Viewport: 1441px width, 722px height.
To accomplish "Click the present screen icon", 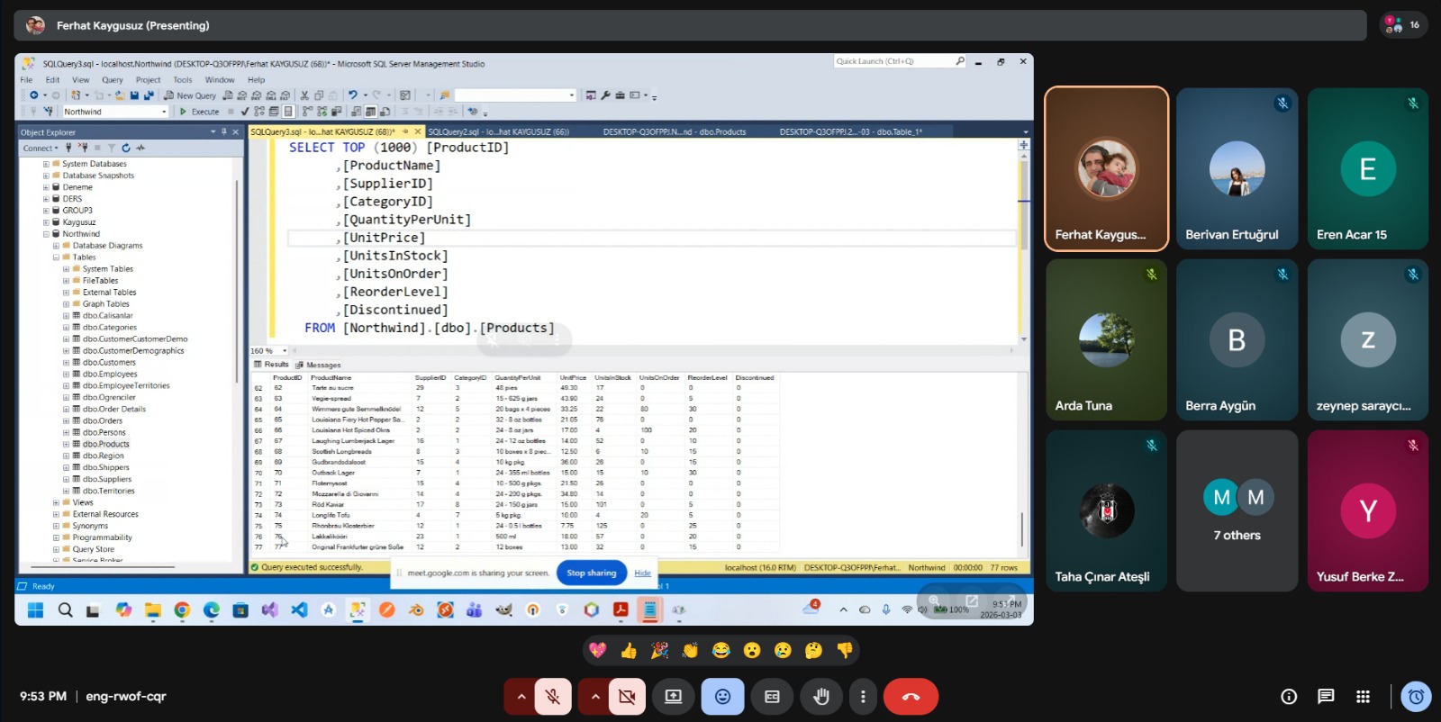I will [673, 696].
